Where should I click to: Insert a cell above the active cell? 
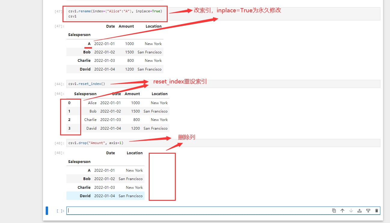pyautogui.click(x=359, y=211)
